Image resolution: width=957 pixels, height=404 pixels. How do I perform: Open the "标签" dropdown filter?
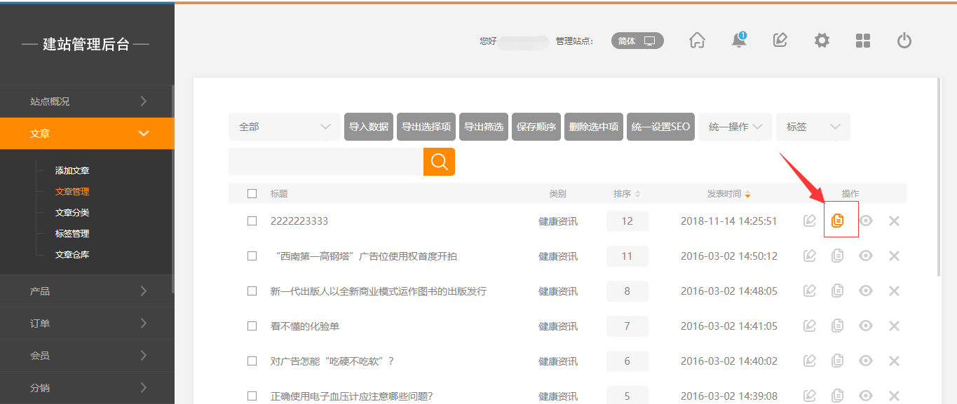813,127
